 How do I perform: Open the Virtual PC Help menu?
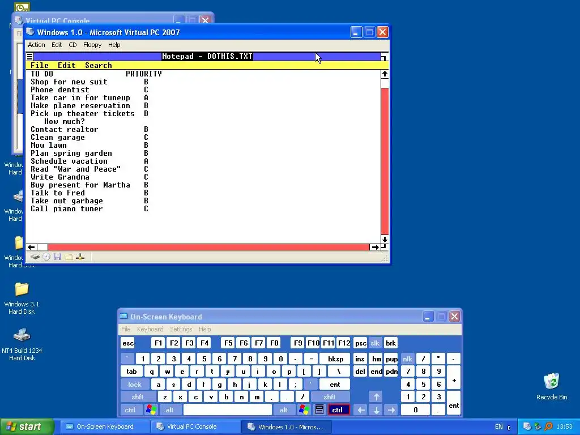pyautogui.click(x=114, y=45)
